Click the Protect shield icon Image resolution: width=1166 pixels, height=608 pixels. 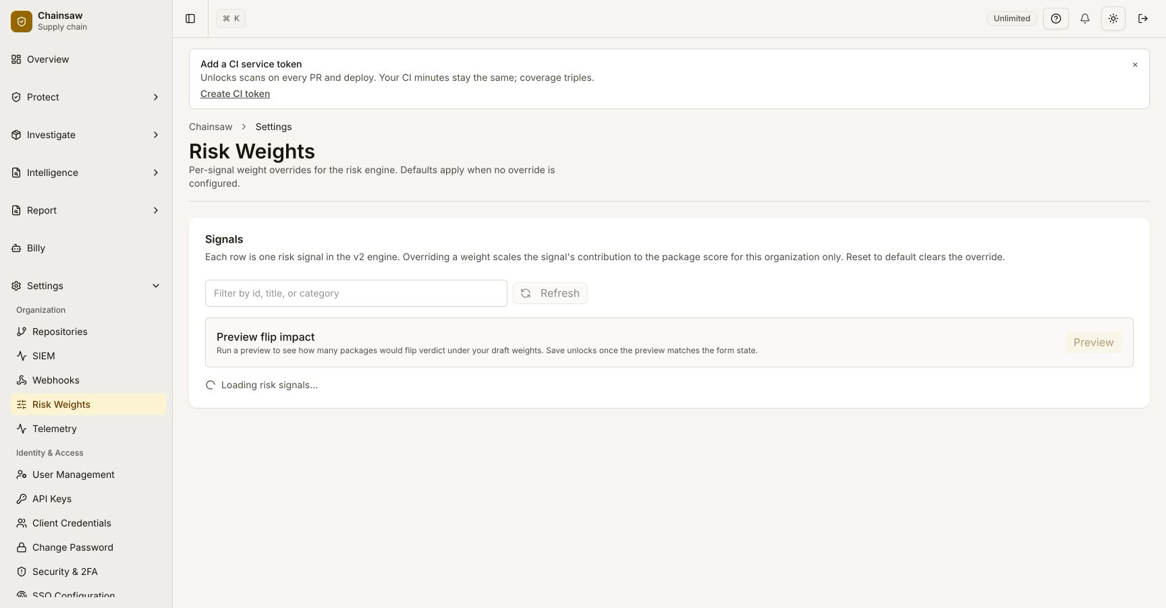(x=16, y=97)
